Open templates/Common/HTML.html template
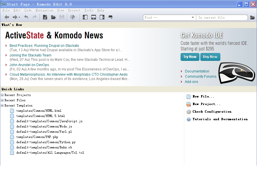Screen dimensions: 257x172 [39, 111]
